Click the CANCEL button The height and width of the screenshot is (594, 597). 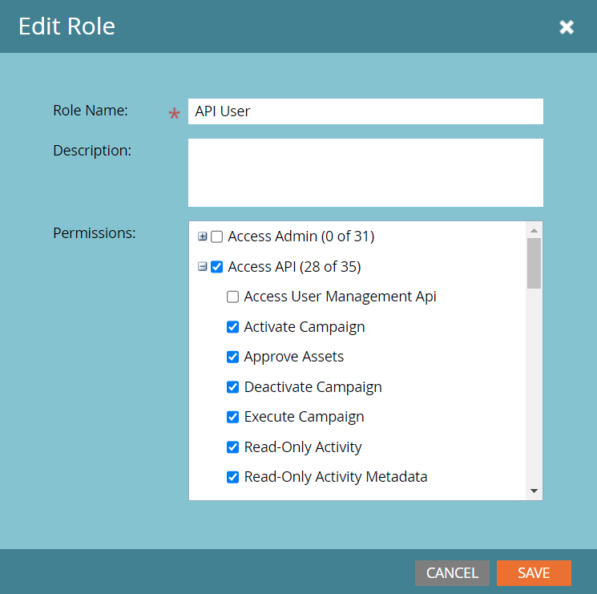452,572
